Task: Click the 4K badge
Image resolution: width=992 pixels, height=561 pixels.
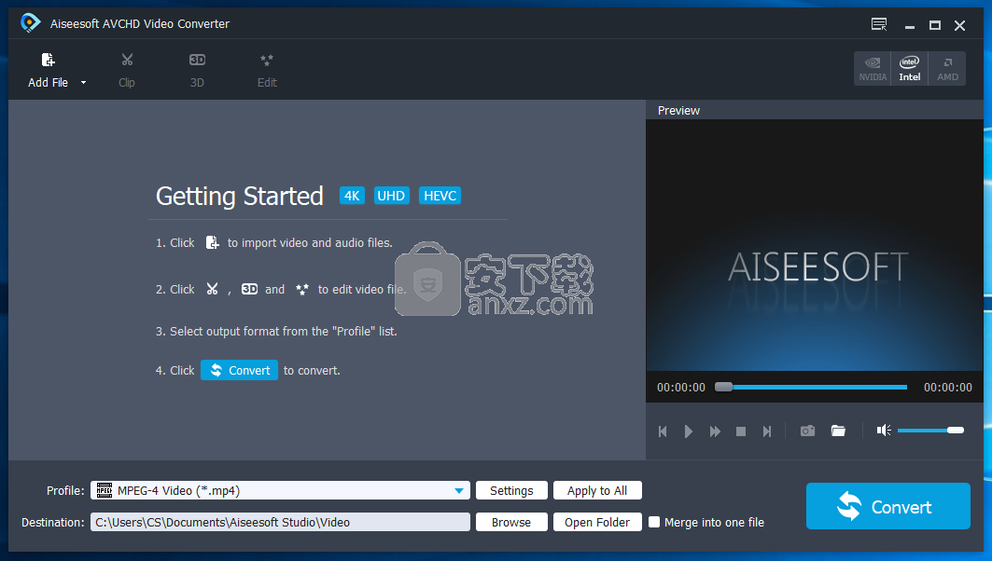Action: tap(352, 196)
